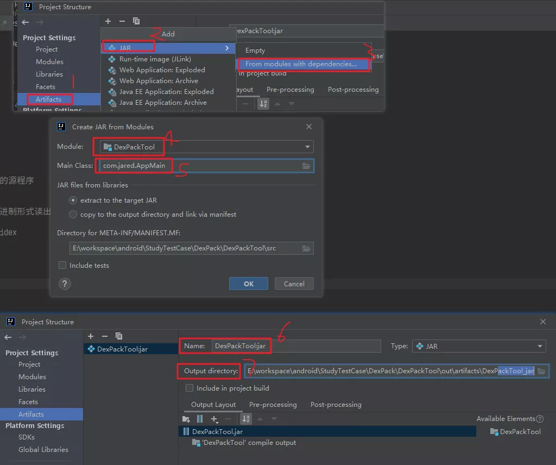Confirm Create JAR dialog with OK
556x465 pixels.
click(x=249, y=284)
